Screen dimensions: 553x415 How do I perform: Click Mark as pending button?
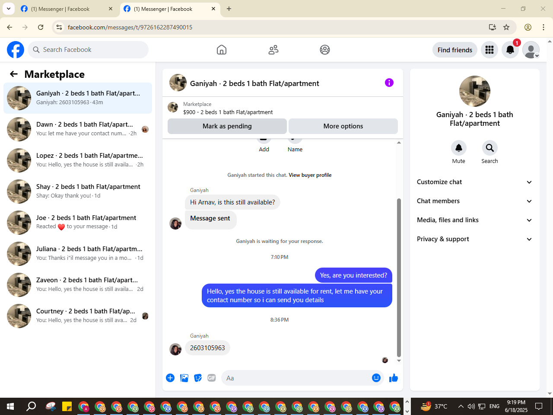click(x=227, y=126)
